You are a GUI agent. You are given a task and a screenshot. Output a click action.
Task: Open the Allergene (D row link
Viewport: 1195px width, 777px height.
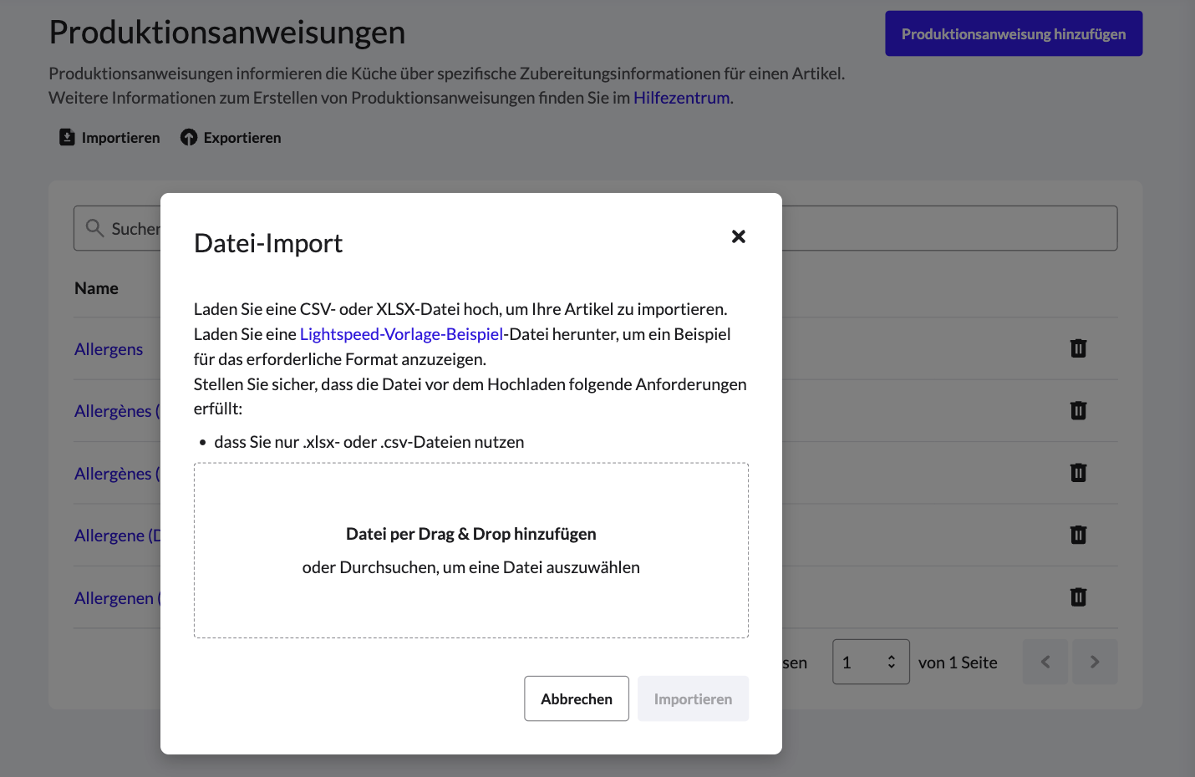pyautogui.click(x=117, y=536)
